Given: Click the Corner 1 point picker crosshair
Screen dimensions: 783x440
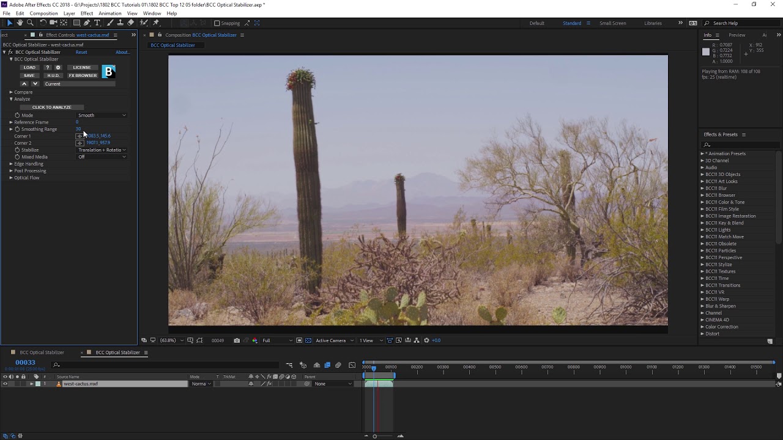Looking at the screenshot, I should point(80,136).
